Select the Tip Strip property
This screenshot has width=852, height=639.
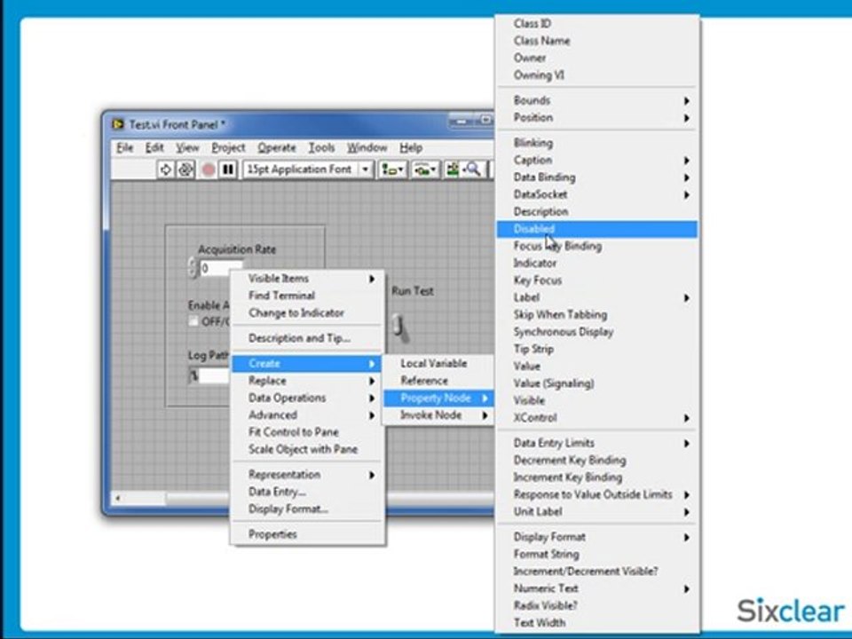click(597, 349)
